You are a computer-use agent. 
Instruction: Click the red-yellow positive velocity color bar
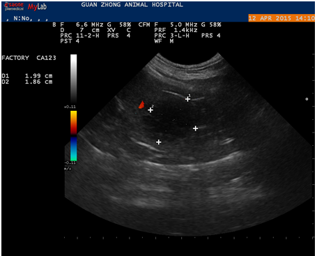pyautogui.click(x=74, y=123)
